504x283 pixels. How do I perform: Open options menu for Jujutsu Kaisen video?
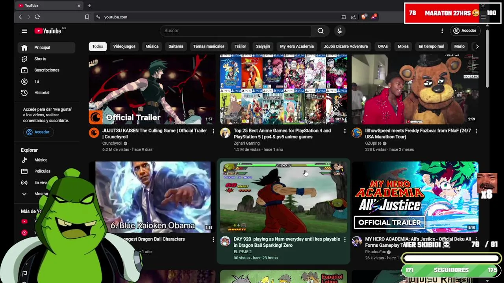click(213, 131)
